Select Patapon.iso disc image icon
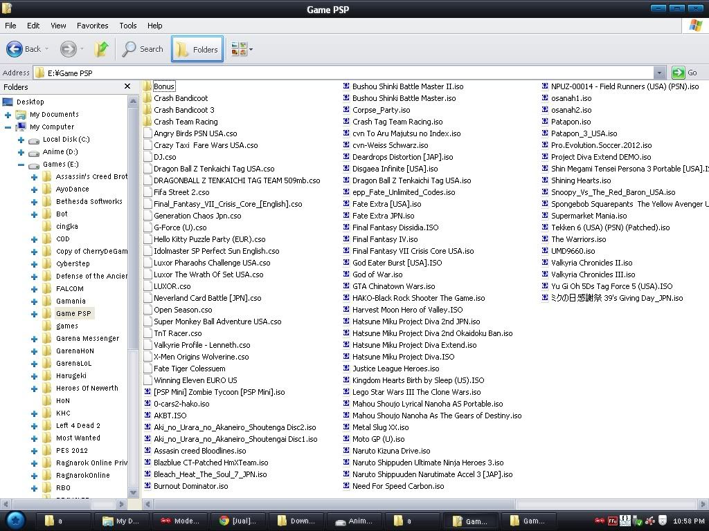 [545, 122]
